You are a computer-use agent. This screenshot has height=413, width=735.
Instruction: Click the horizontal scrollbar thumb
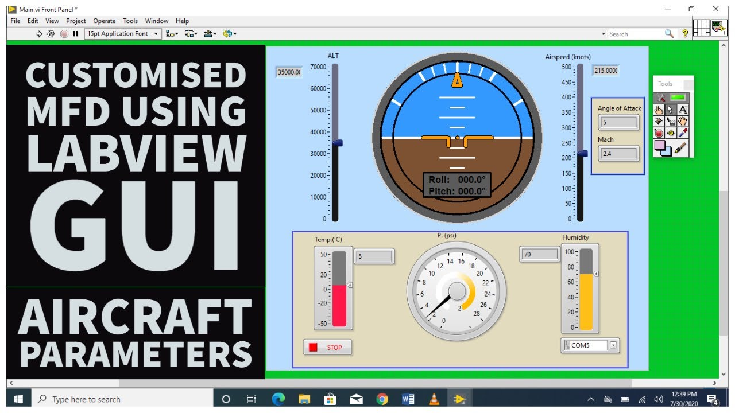pos(376,383)
